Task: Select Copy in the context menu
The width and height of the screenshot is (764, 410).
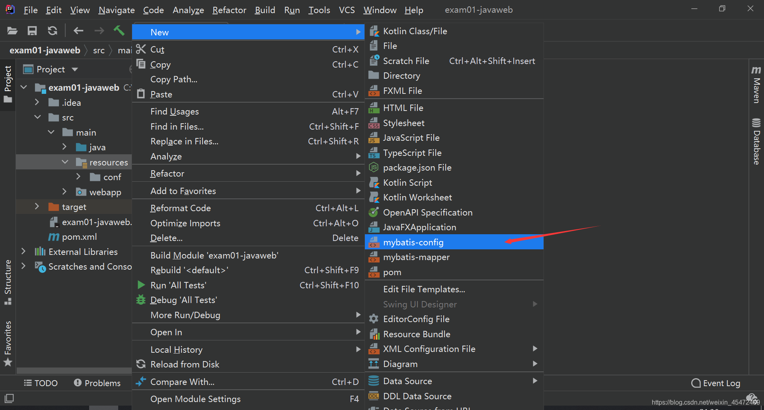Action: pos(248,64)
